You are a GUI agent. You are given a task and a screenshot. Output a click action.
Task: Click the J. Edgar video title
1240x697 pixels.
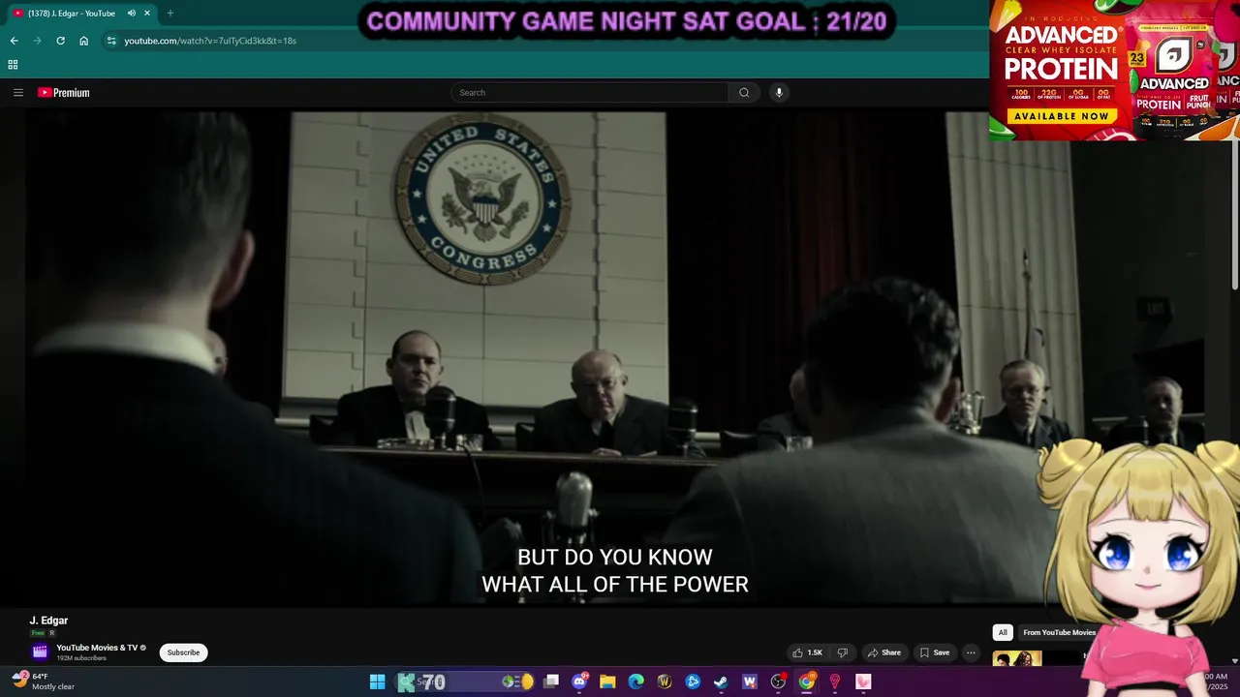[x=48, y=621]
